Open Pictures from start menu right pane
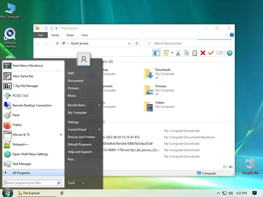Screen dimensions: 263x197 84,88
